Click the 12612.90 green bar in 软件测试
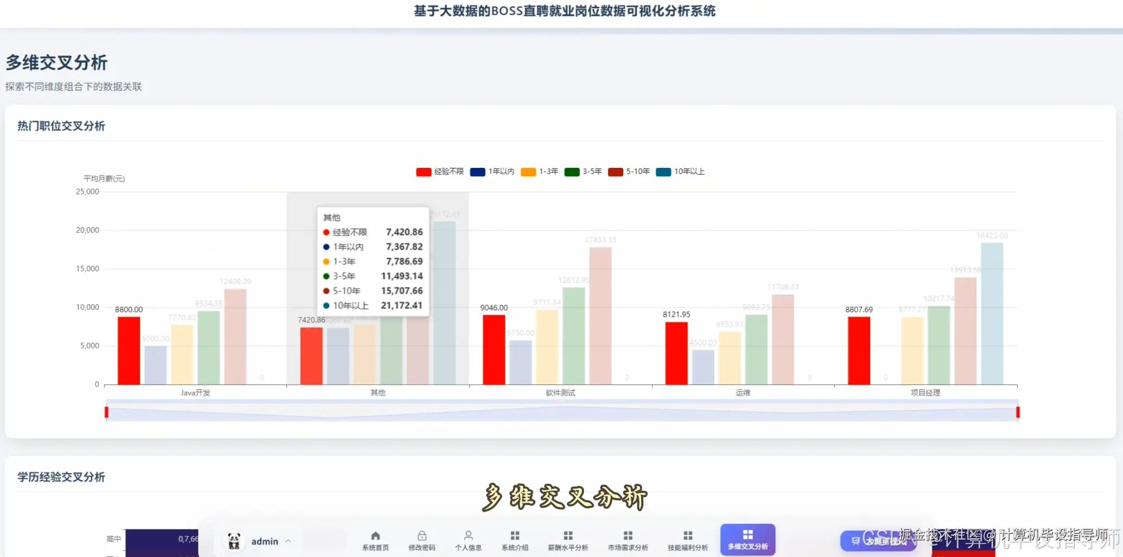This screenshot has width=1123, height=557. [574, 336]
